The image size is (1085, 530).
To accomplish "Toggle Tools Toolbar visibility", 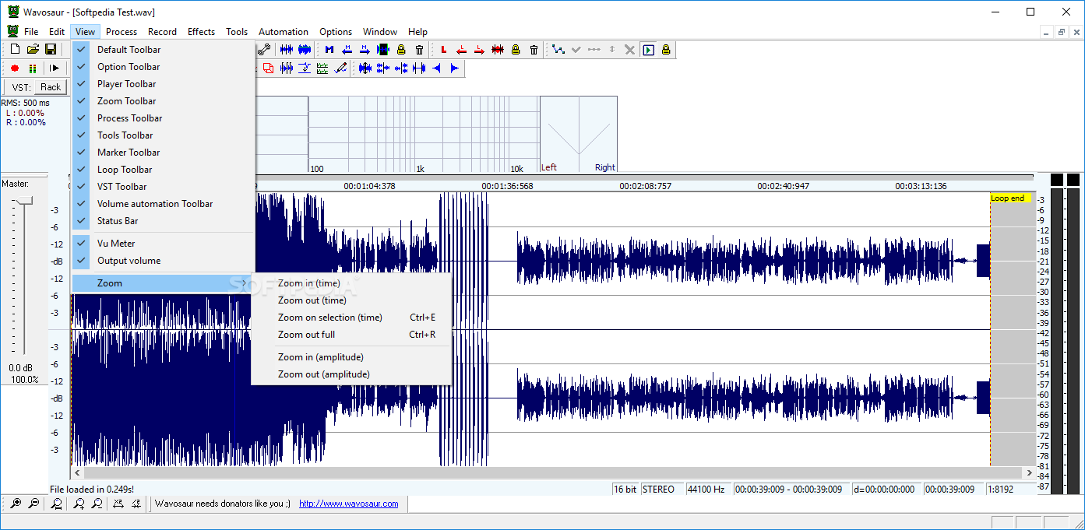I will coord(164,135).
